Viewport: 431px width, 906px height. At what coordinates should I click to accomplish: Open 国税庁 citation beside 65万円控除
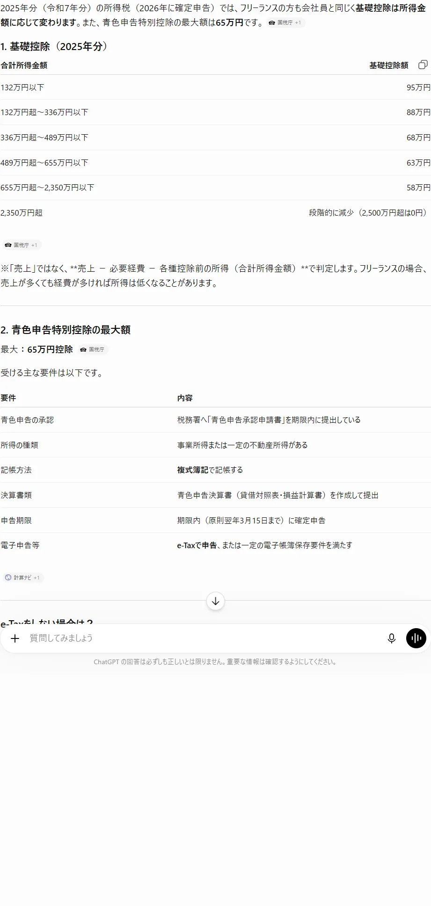(93, 349)
